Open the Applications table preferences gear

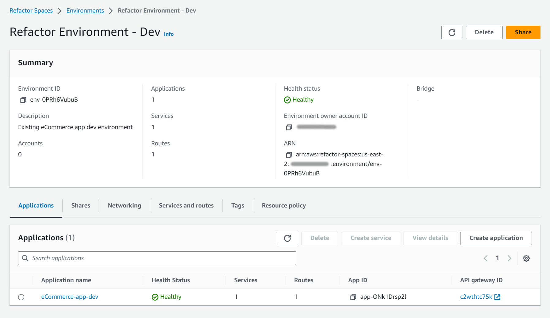coord(526,258)
